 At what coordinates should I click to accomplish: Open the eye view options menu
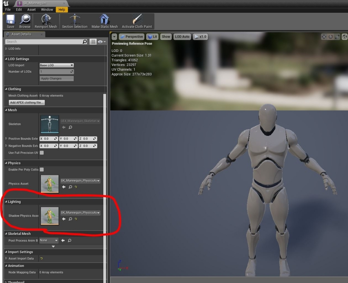[x=102, y=42]
